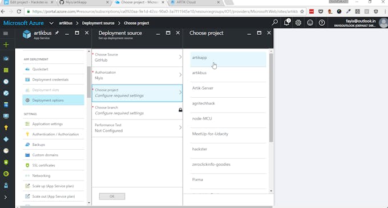This screenshot has width=388, height=208.
Task: Select the artikapp project
Action: [228, 59]
